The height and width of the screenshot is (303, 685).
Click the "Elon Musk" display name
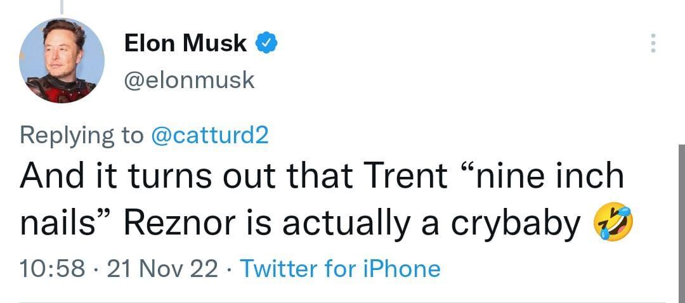coord(186,43)
